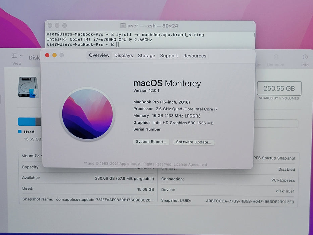
Task: Click Disk Utility sidebar View icon
Action: coord(14,56)
